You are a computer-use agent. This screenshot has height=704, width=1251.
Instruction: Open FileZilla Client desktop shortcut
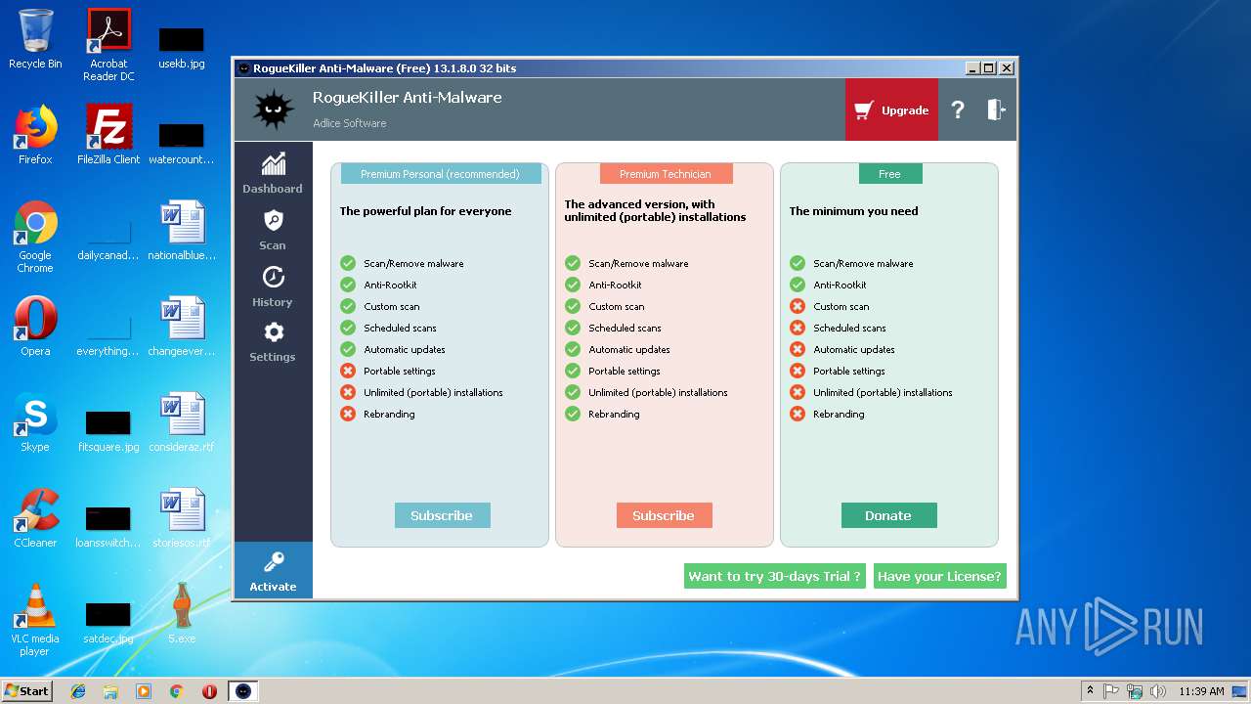[x=108, y=135]
